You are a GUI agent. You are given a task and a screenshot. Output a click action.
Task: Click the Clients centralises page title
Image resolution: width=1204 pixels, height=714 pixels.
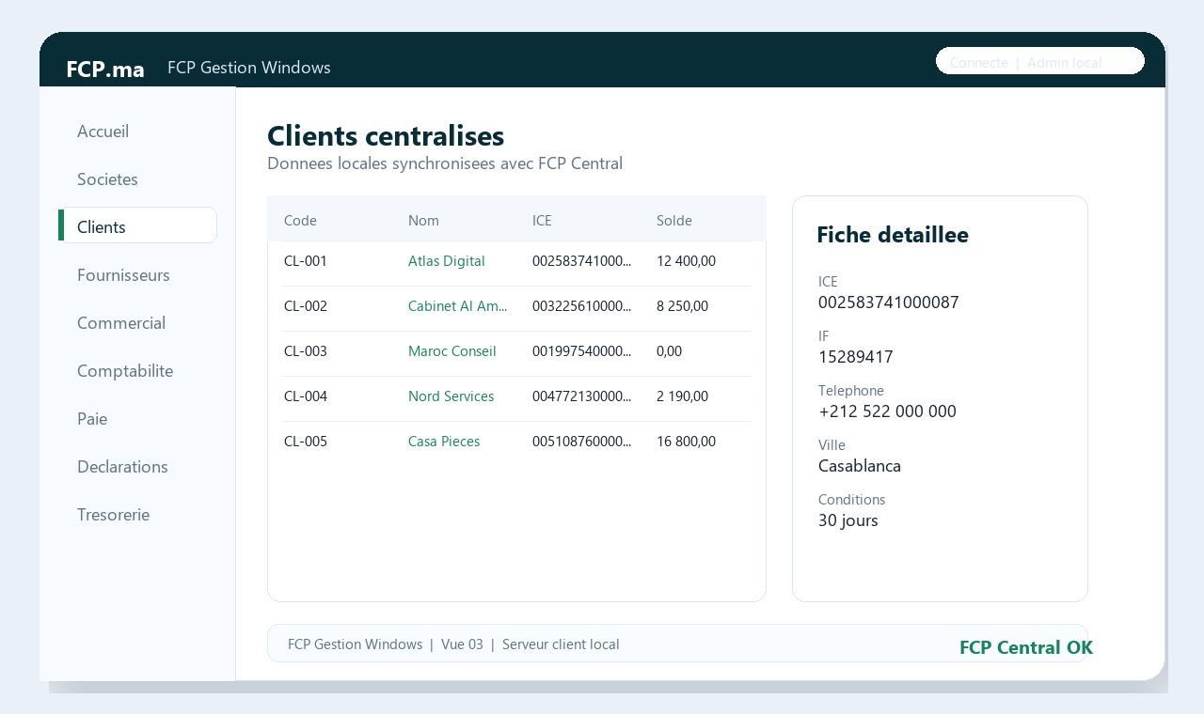pyautogui.click(x=386, y=136)
